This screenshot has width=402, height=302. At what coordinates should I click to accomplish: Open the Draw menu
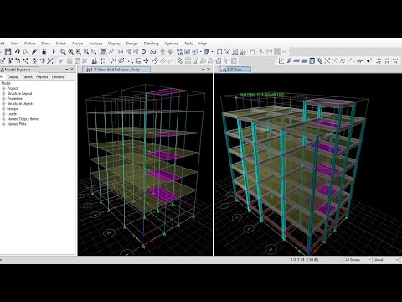(x=45, y=44)
